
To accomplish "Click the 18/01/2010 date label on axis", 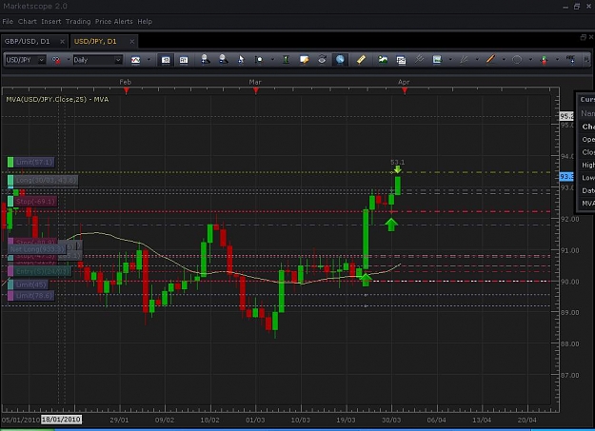I will coord(61,420).
